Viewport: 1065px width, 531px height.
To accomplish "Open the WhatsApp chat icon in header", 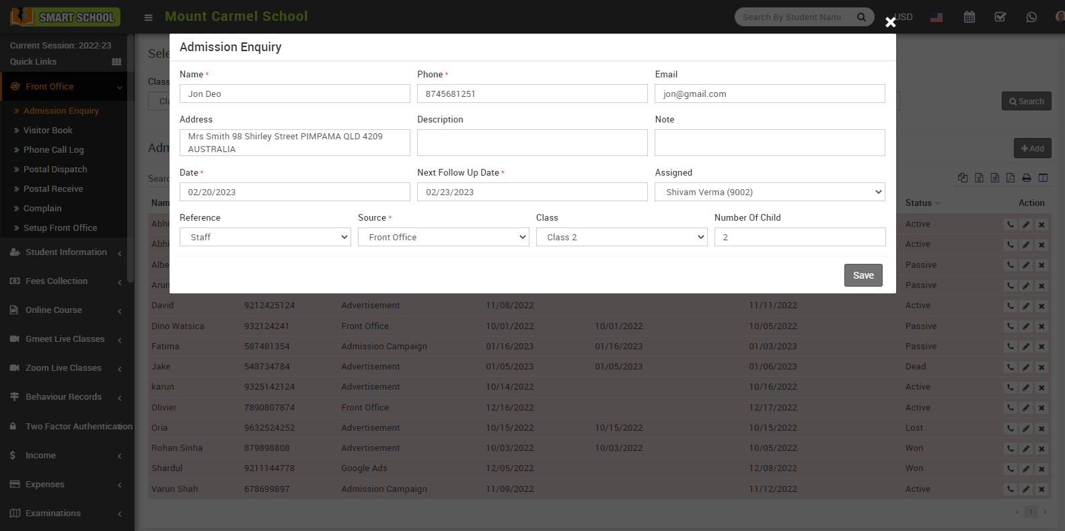I will coord(1031,17).
